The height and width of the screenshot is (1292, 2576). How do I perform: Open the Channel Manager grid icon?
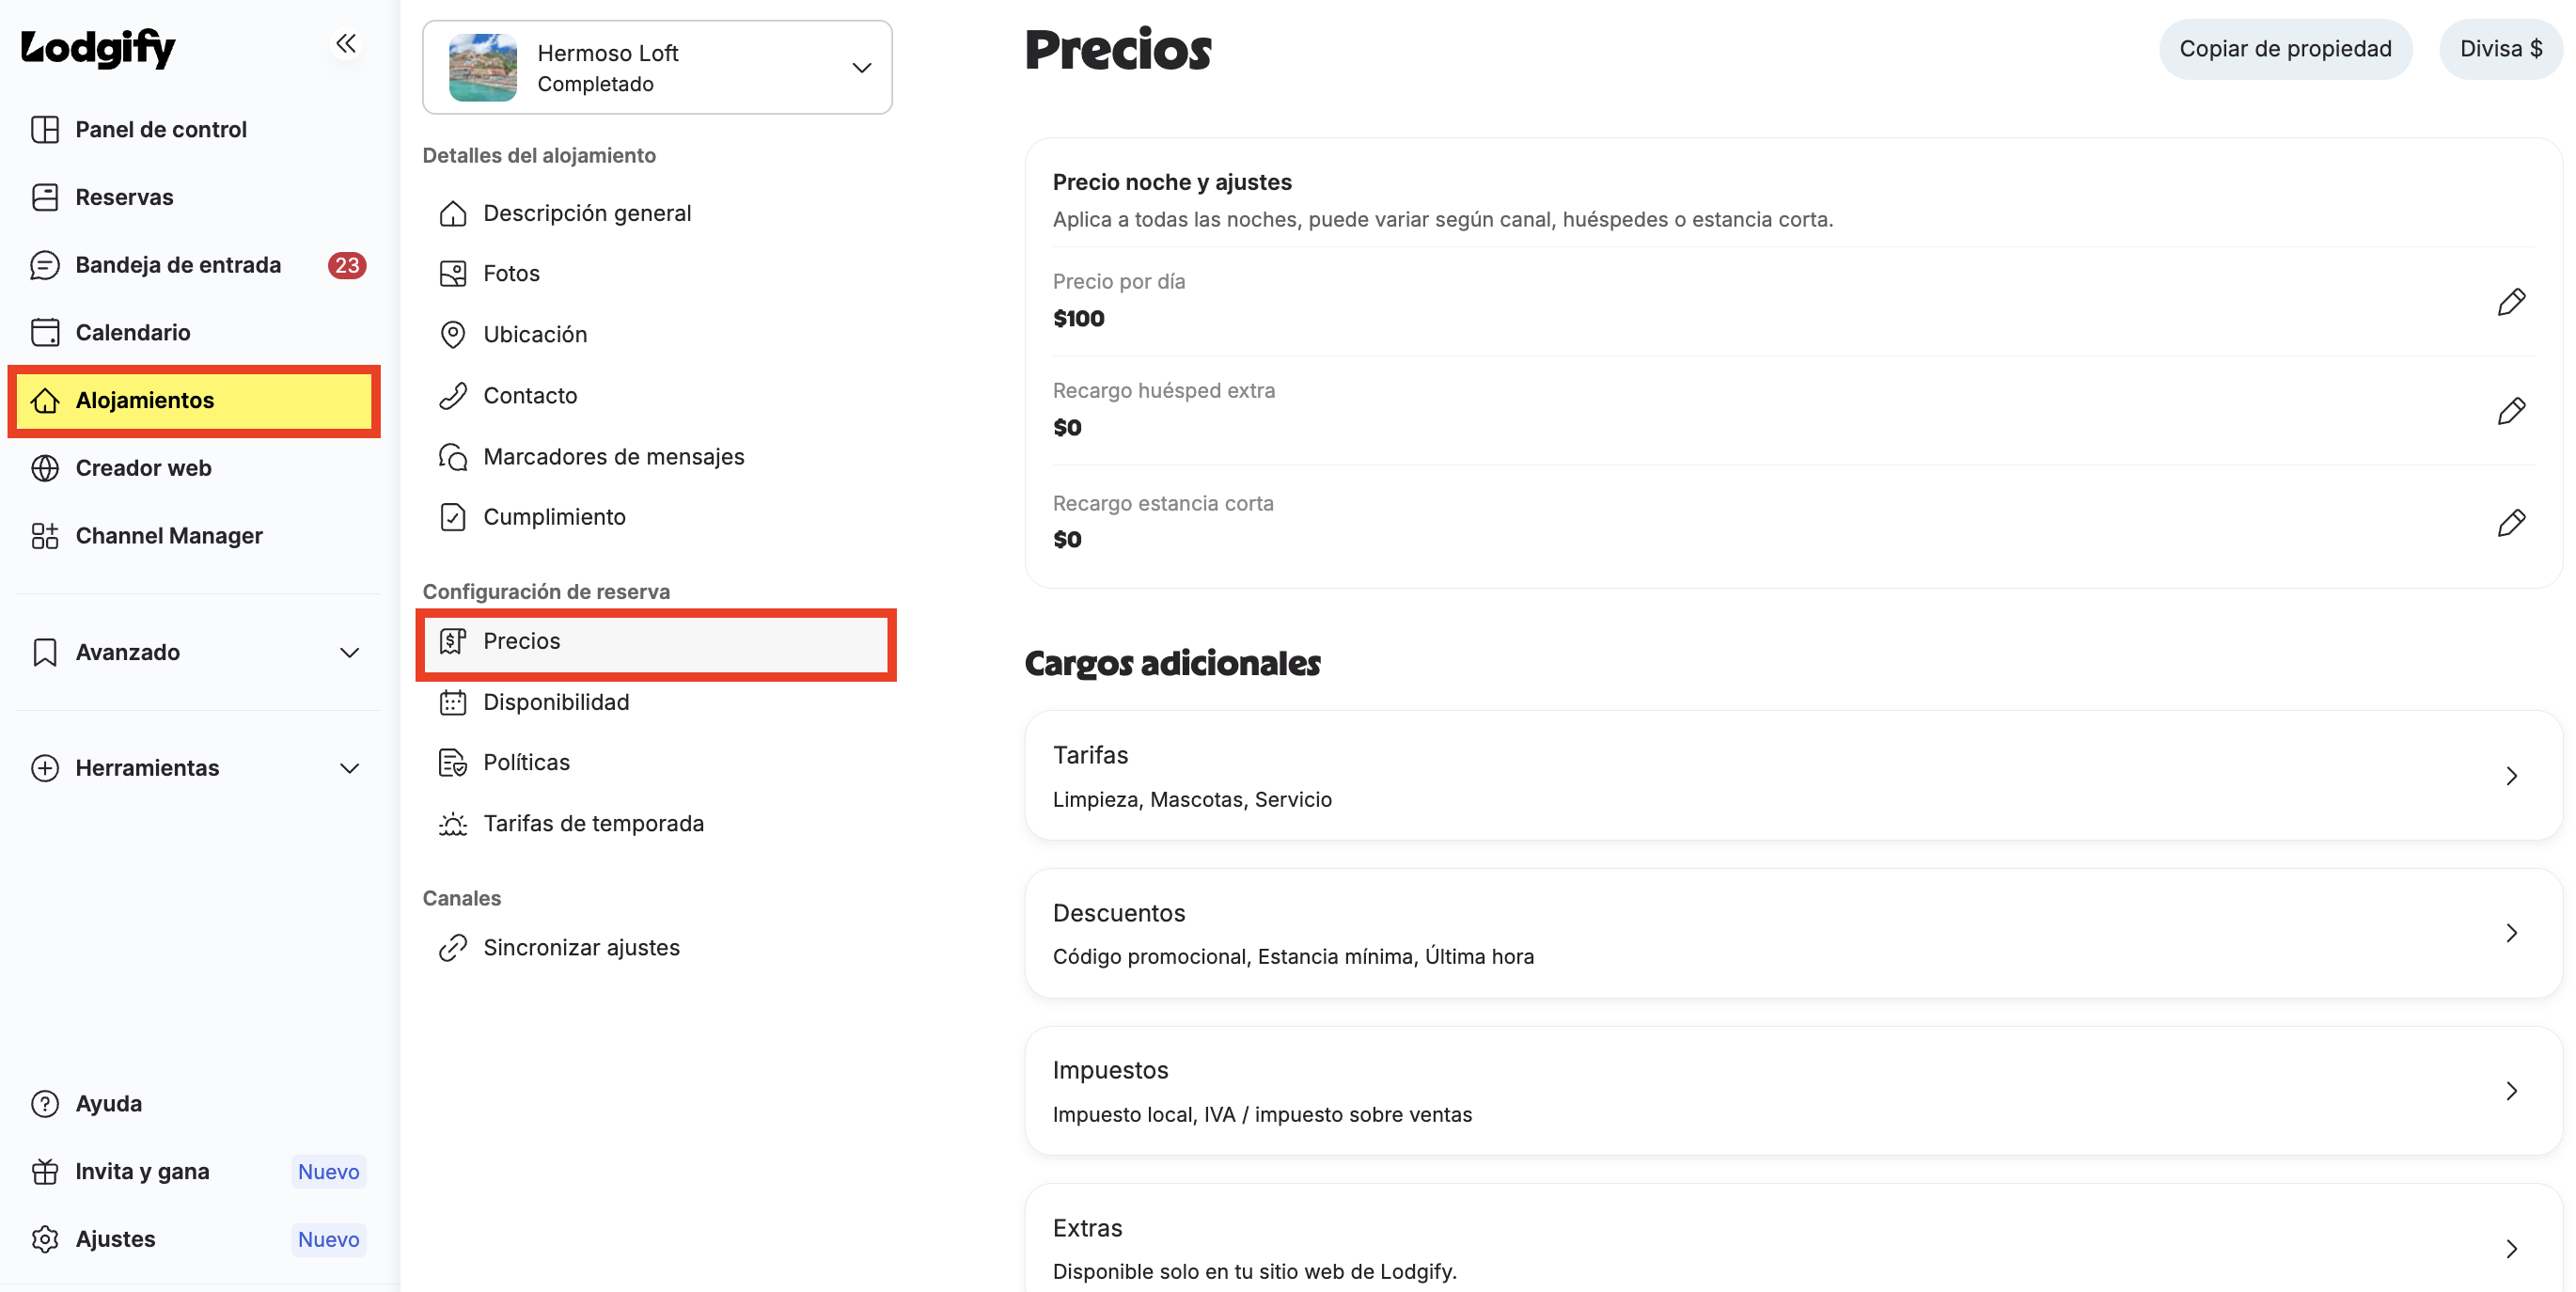click(45, 536)
